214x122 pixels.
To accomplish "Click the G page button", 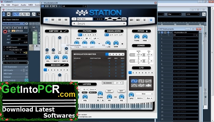I will [x=144, y=20].
